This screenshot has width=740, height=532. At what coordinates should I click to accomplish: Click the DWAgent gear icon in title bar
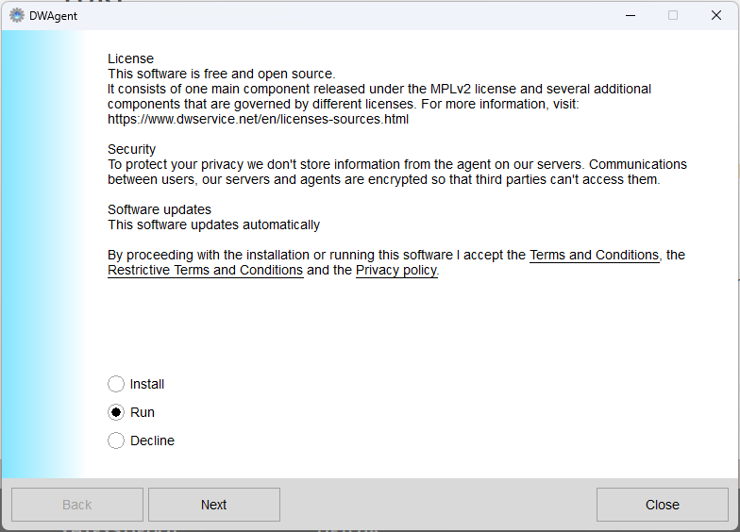pos(17,15)
